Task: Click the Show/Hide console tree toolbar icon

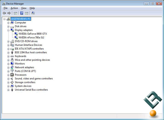Action: tap(15, 13)
